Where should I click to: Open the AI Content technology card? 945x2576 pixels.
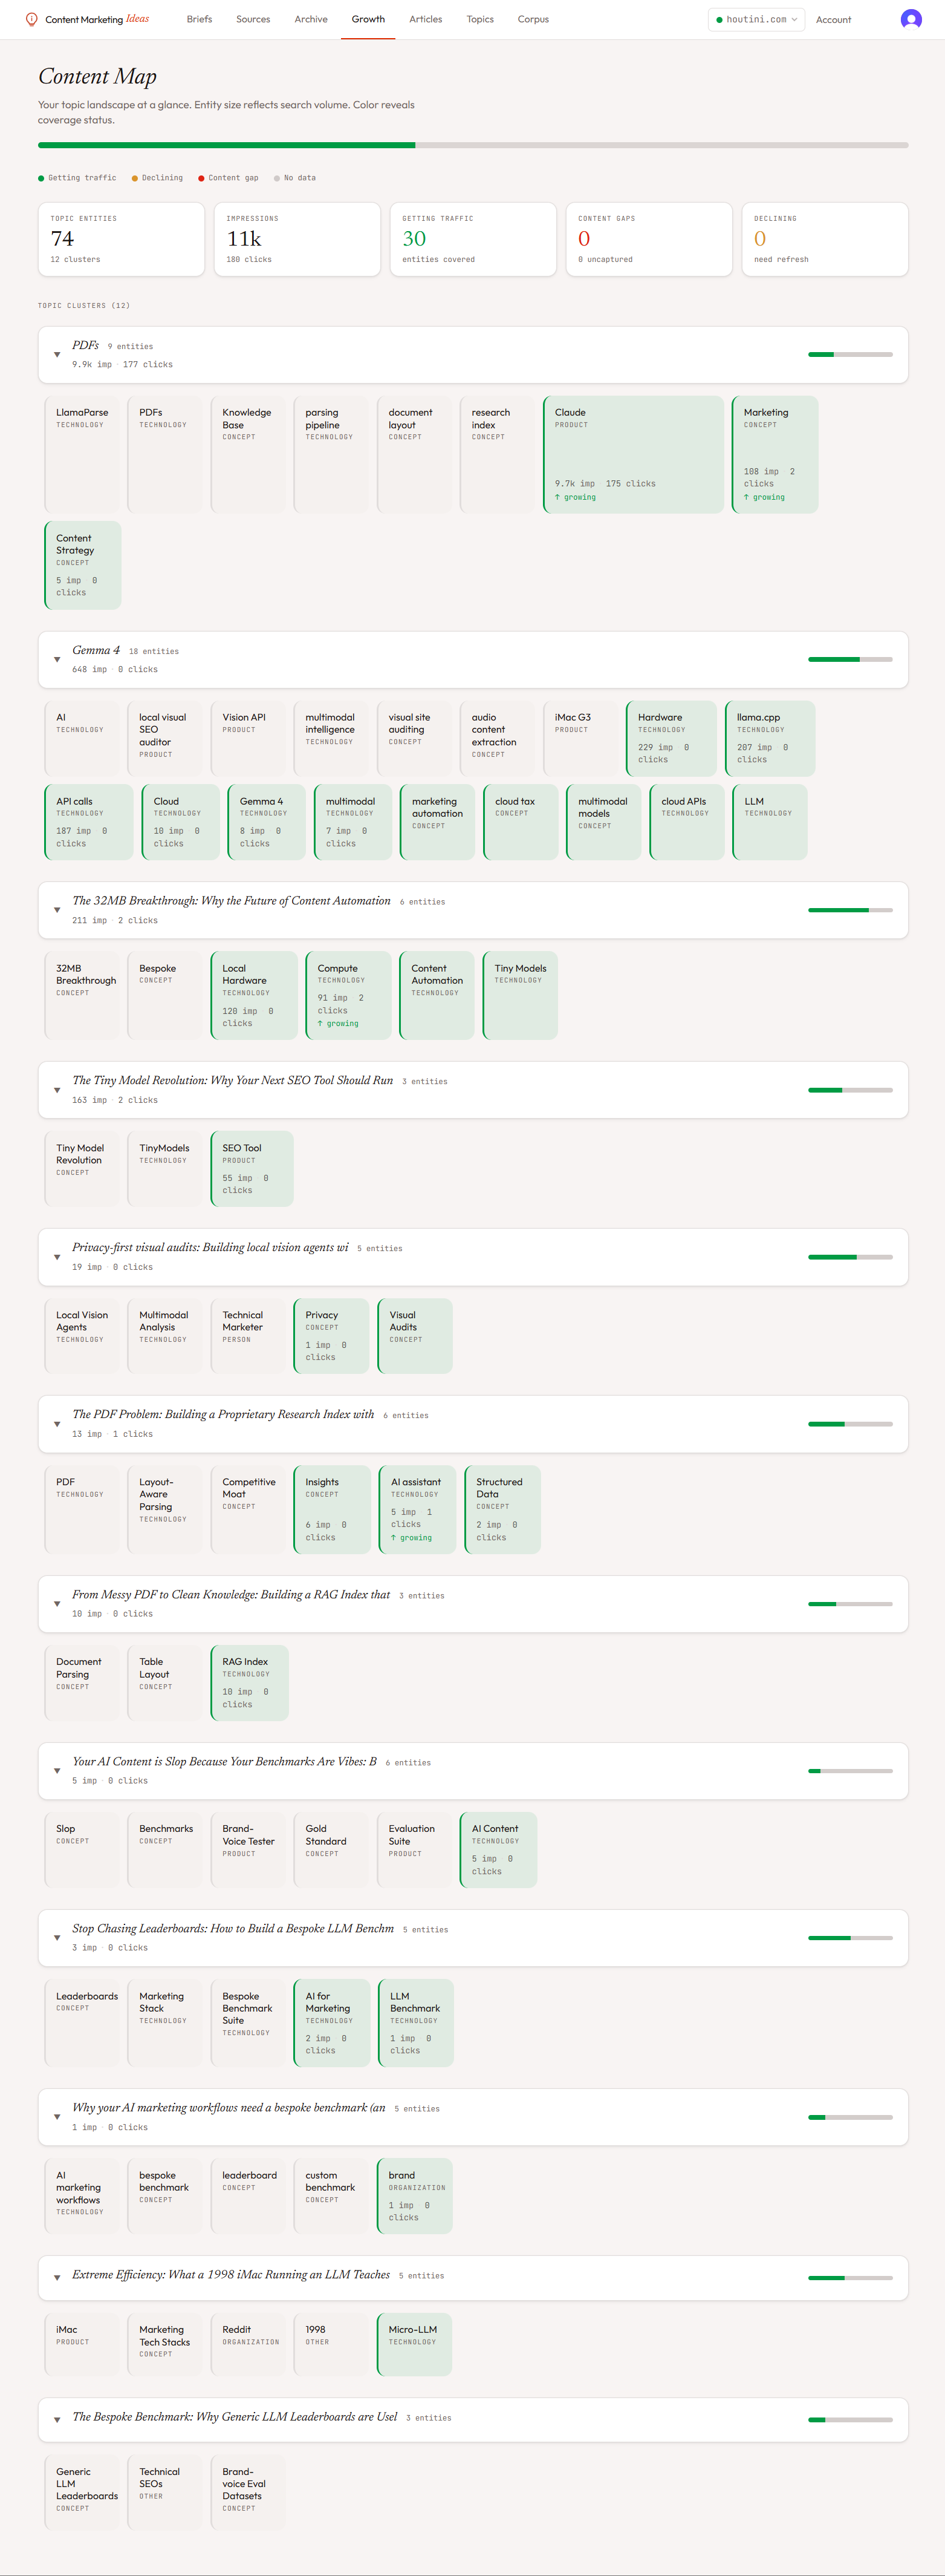tap(498, 1850)
